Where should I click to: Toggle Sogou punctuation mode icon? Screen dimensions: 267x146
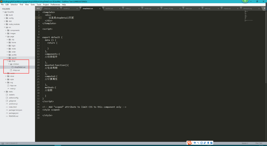(x=198, y=143)
